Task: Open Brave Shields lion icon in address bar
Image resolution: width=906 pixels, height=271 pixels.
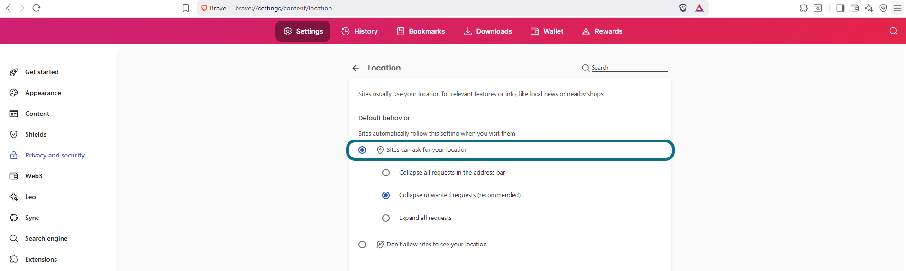Action: (683, 8)
